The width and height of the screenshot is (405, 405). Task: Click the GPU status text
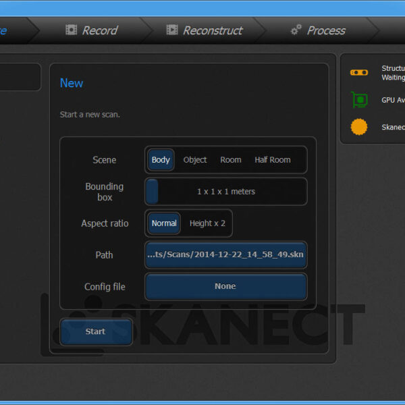[x=393, y=100]
